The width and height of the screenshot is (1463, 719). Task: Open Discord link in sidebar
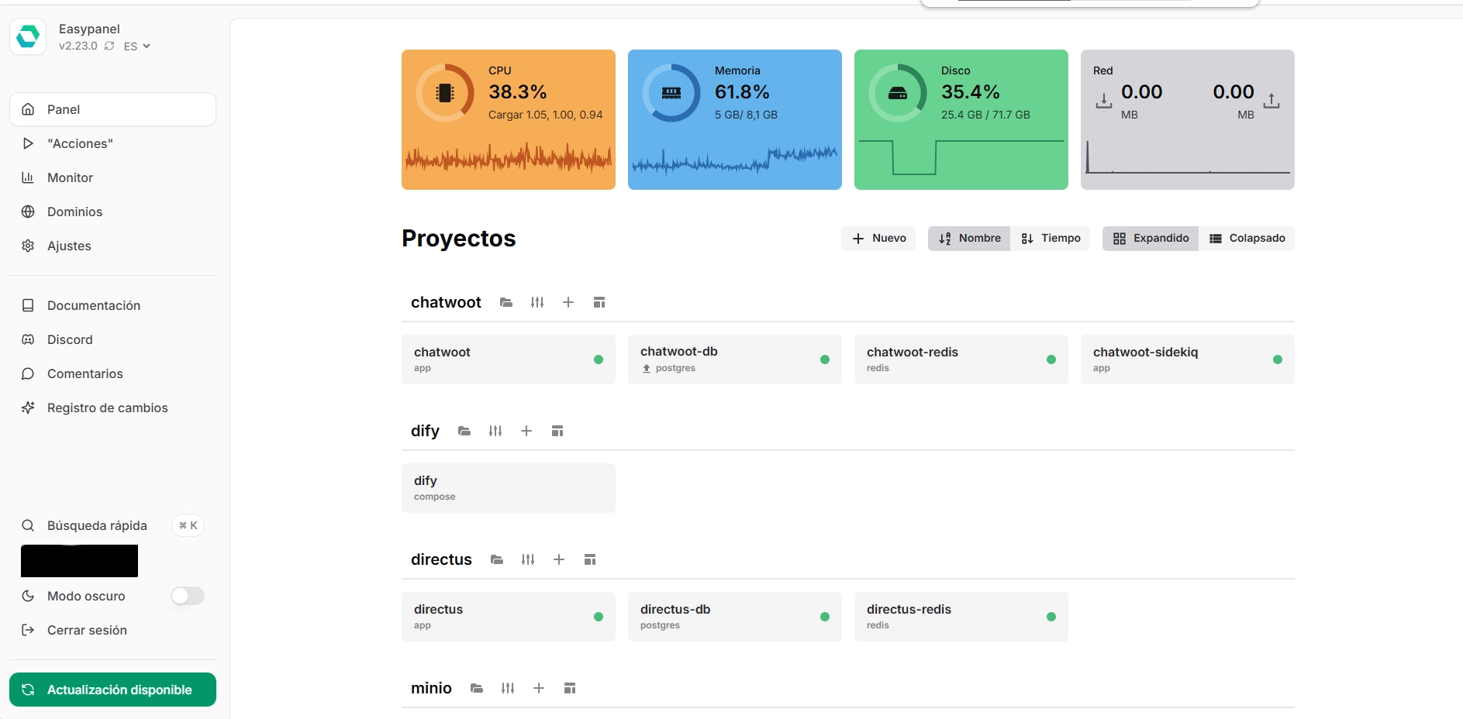coord(112,339)
